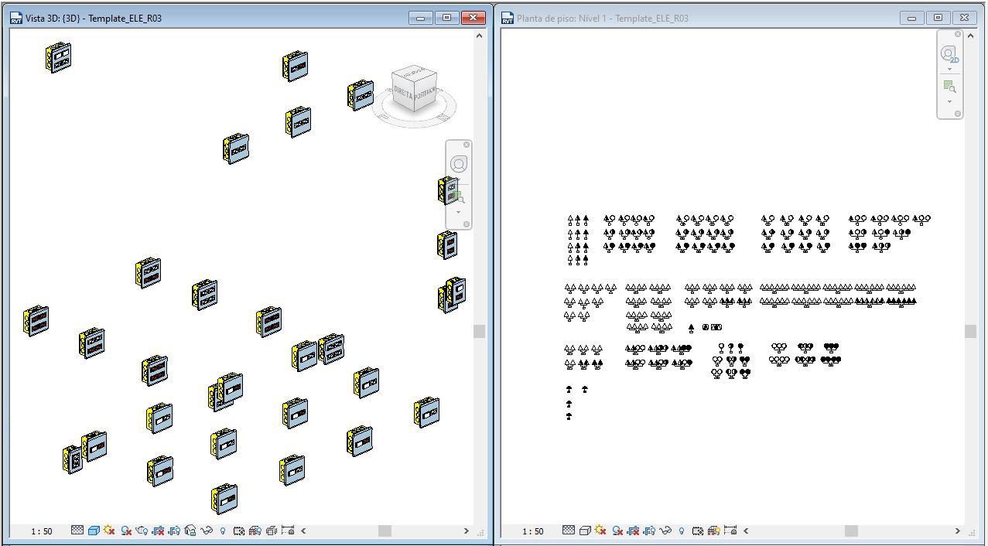Open Visual Style menu in floor plan view
Screen dimensions: 988x546
(x=585, y=531)
